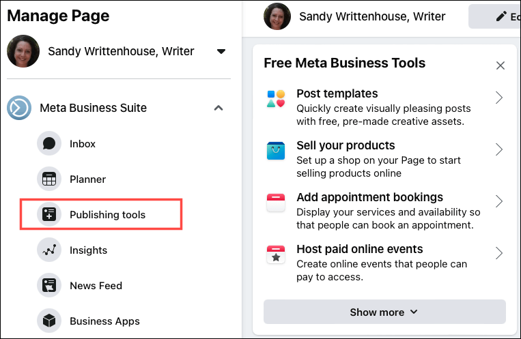Click the Inbox speech bubble icon
The width and height of the screenshot is (521, 339).
pos(49,144)
